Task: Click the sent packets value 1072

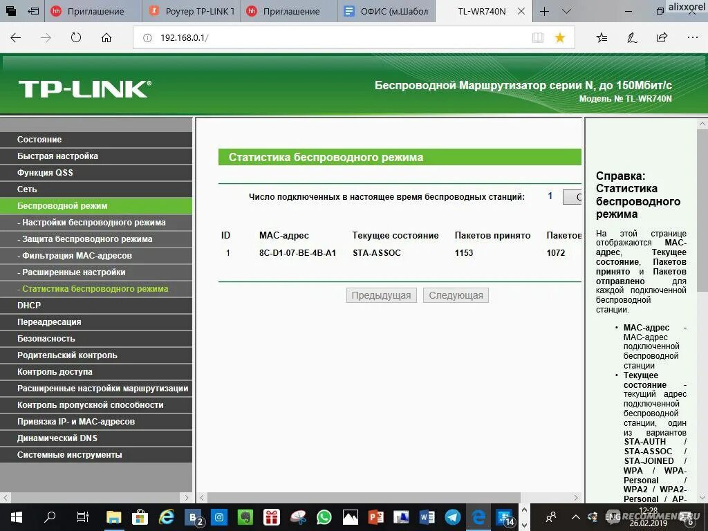Action: click(x=556, y=253)
